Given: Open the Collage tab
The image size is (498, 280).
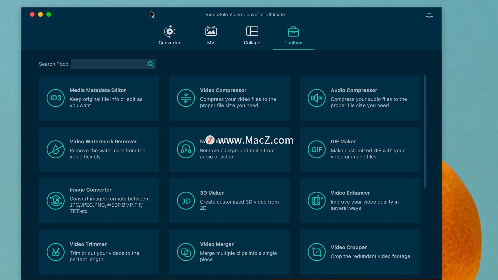Looking at the screenshot, I should point(252,36).
